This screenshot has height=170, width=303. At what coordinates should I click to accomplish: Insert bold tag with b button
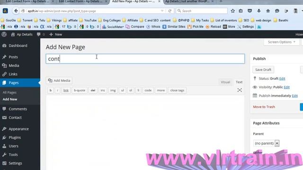coord(51,90)
